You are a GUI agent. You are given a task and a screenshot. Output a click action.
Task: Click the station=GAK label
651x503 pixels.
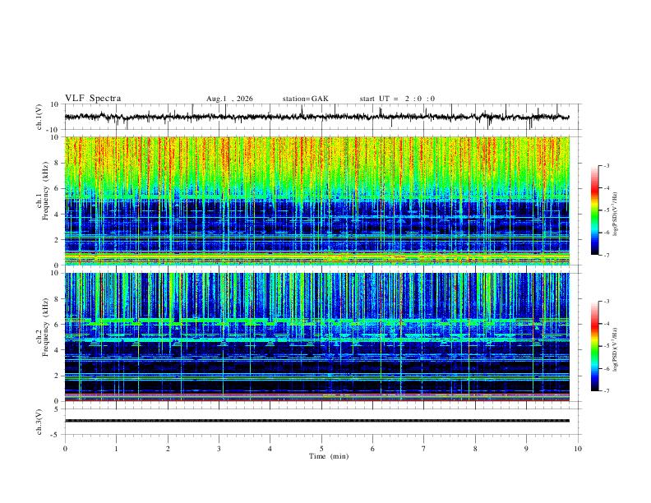pyautogui.click(x=305, y=99)
